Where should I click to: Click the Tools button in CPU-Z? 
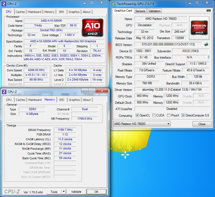(54, 192)
